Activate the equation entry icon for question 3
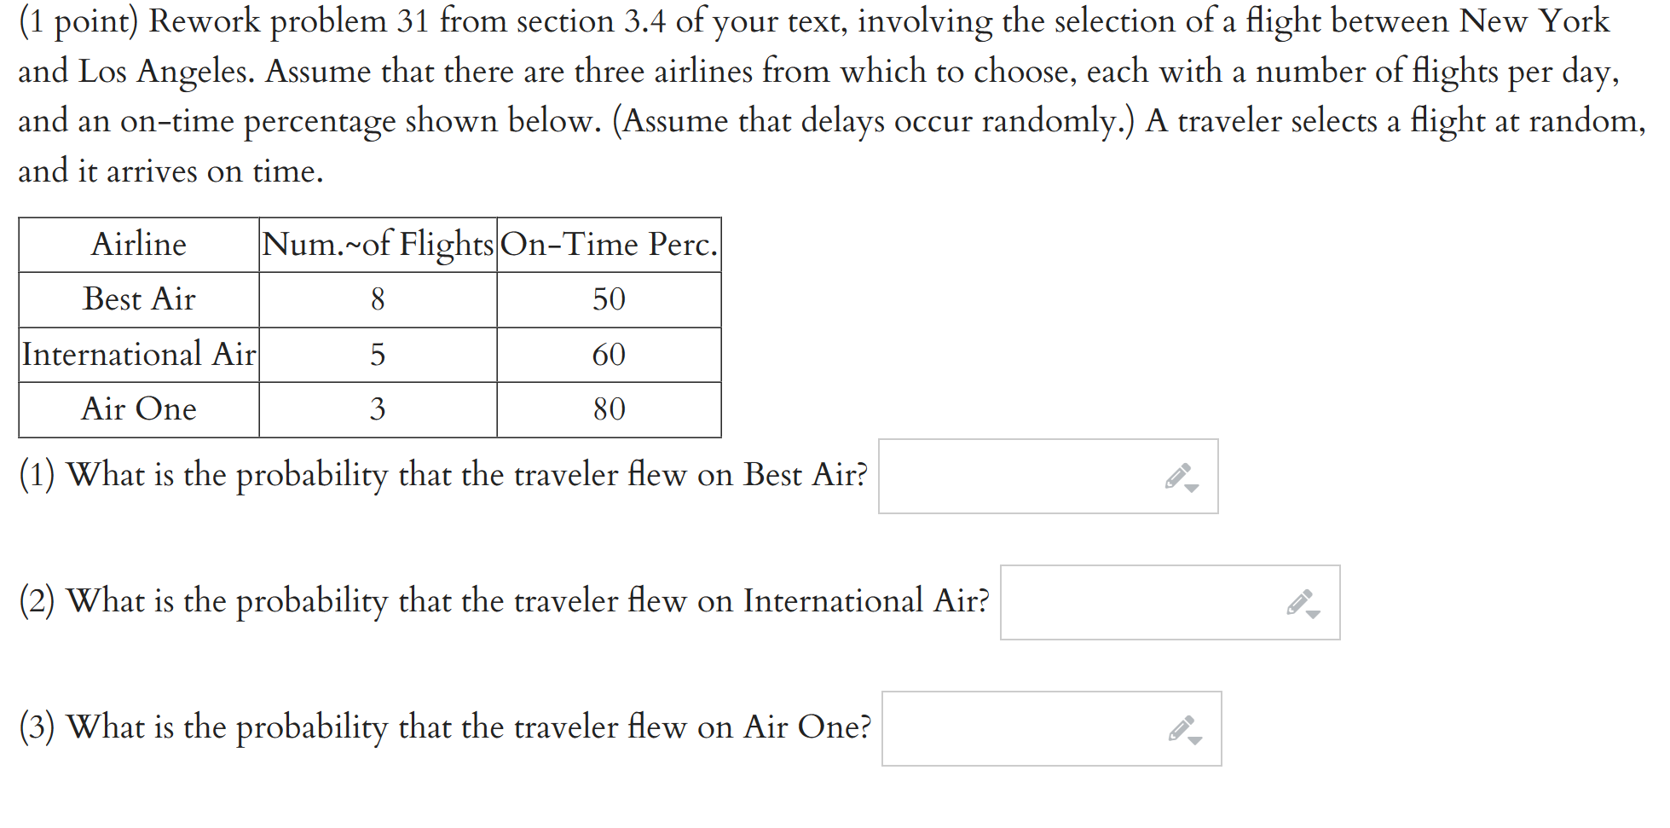The image size is (1670, 828). 1182,727
